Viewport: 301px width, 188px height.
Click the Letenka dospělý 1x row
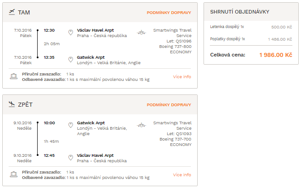pyautogui.click(x=251, y=27)
